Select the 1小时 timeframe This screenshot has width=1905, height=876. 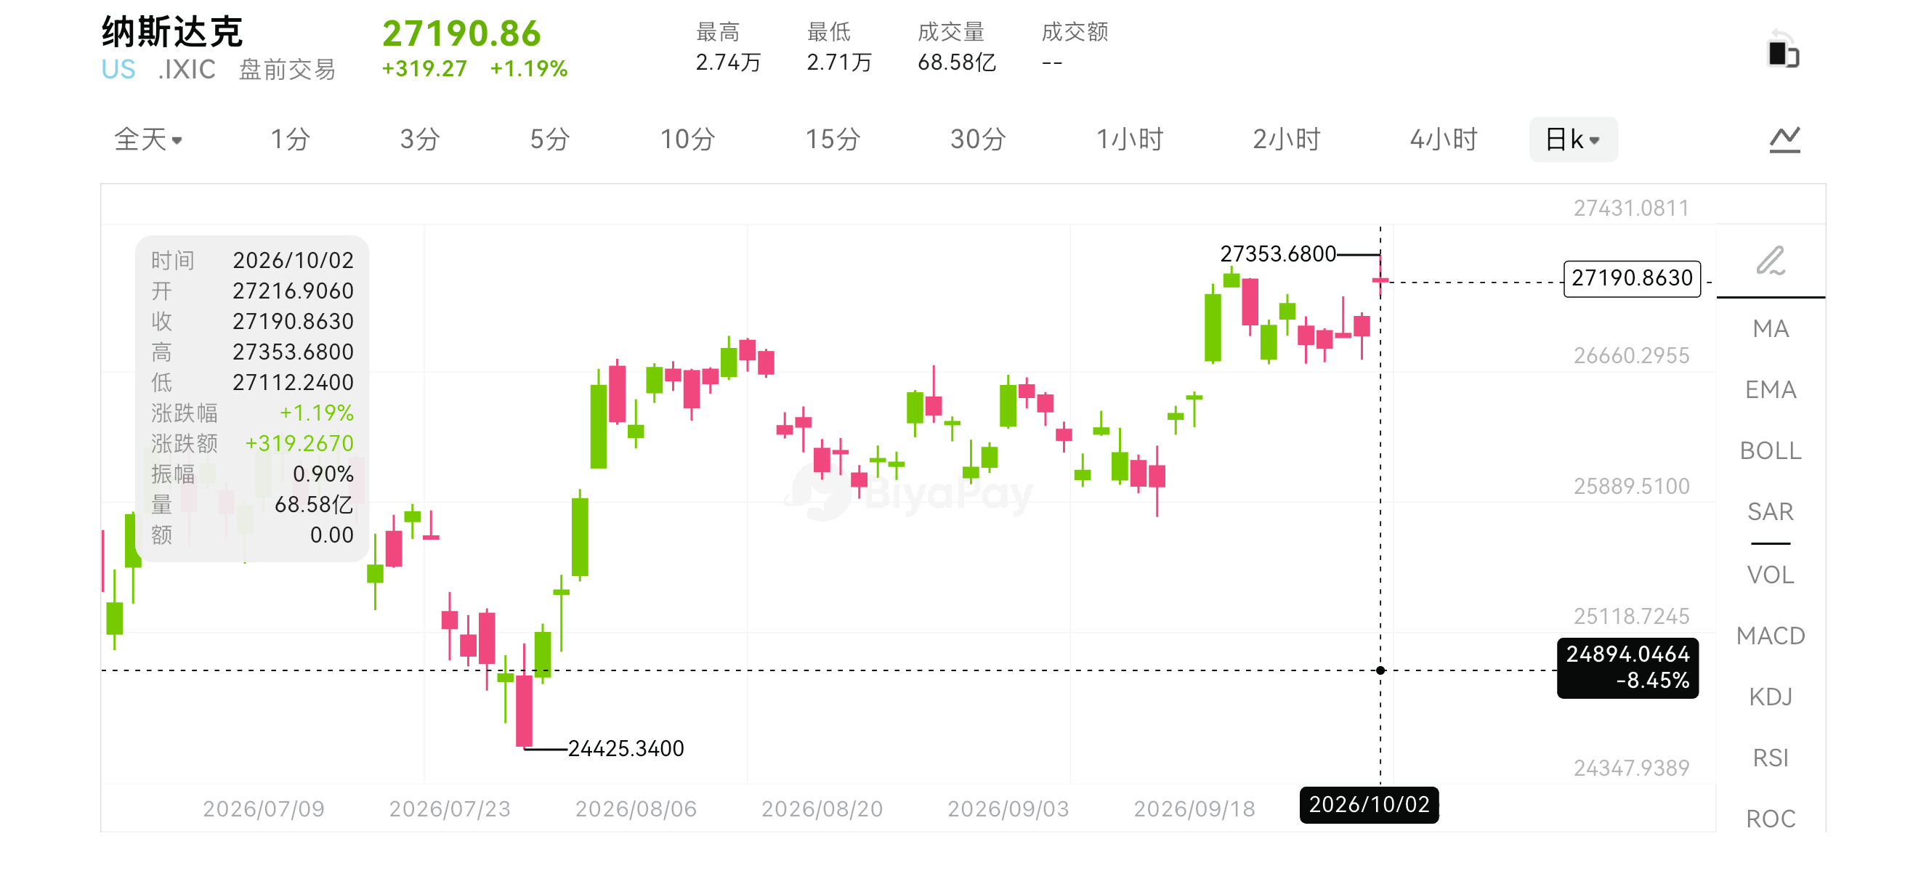pos(1129,139)
